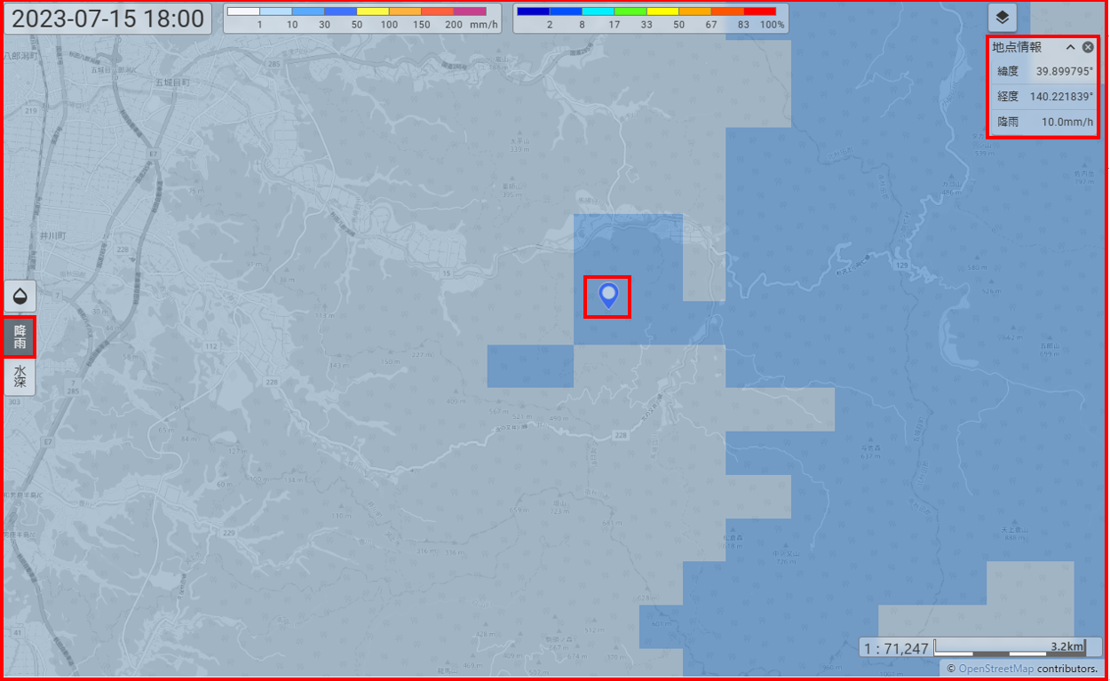The height and width of the screenshot is (681, 1110).
Task: Select the 経度 longitude value row
Action: coord(1043,96)
